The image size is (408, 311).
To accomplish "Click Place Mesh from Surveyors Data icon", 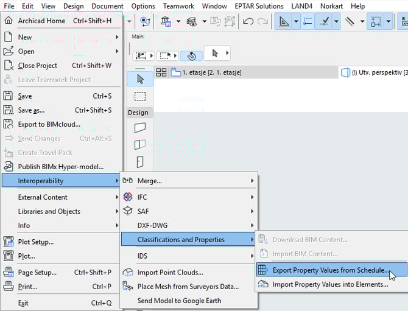I will (128, 286).
